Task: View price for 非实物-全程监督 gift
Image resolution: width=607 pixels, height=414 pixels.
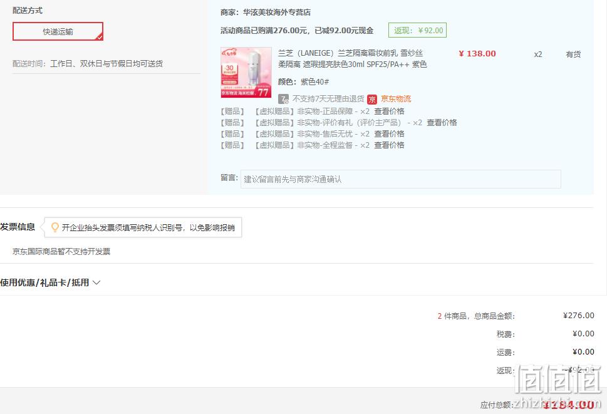Action: (389, 145)
